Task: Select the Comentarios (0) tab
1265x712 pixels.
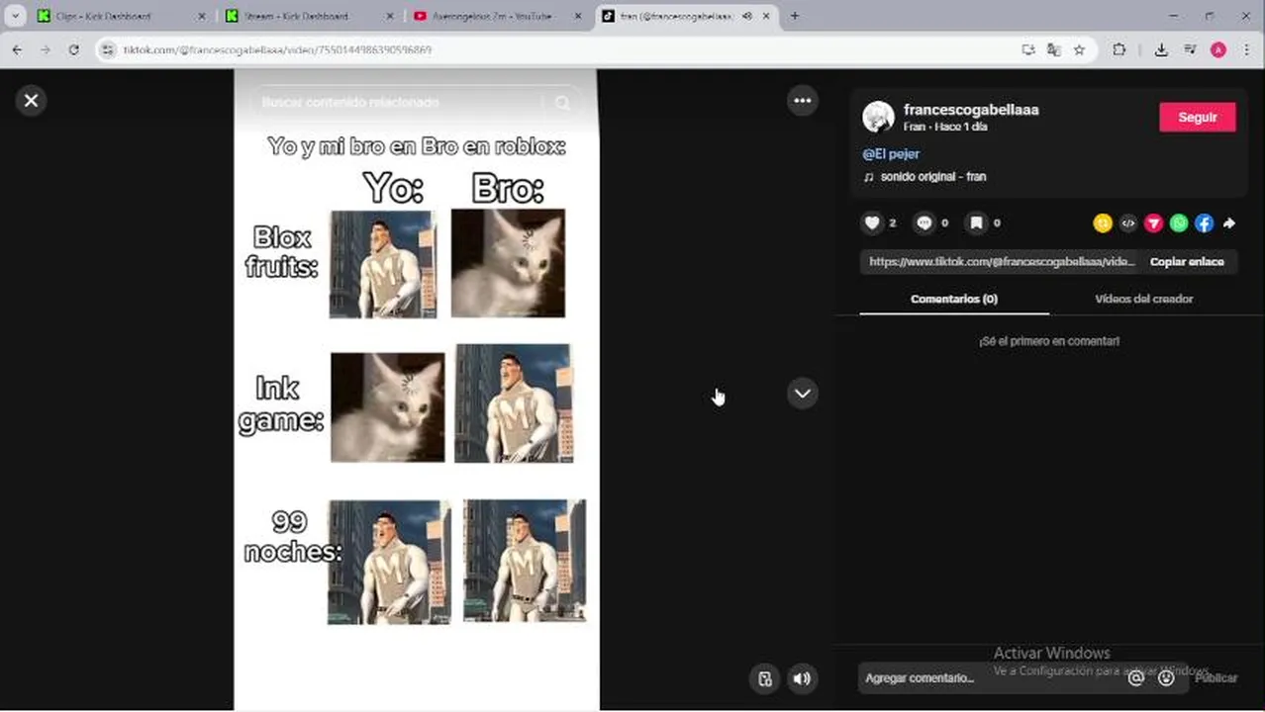Action: point(954,299)
